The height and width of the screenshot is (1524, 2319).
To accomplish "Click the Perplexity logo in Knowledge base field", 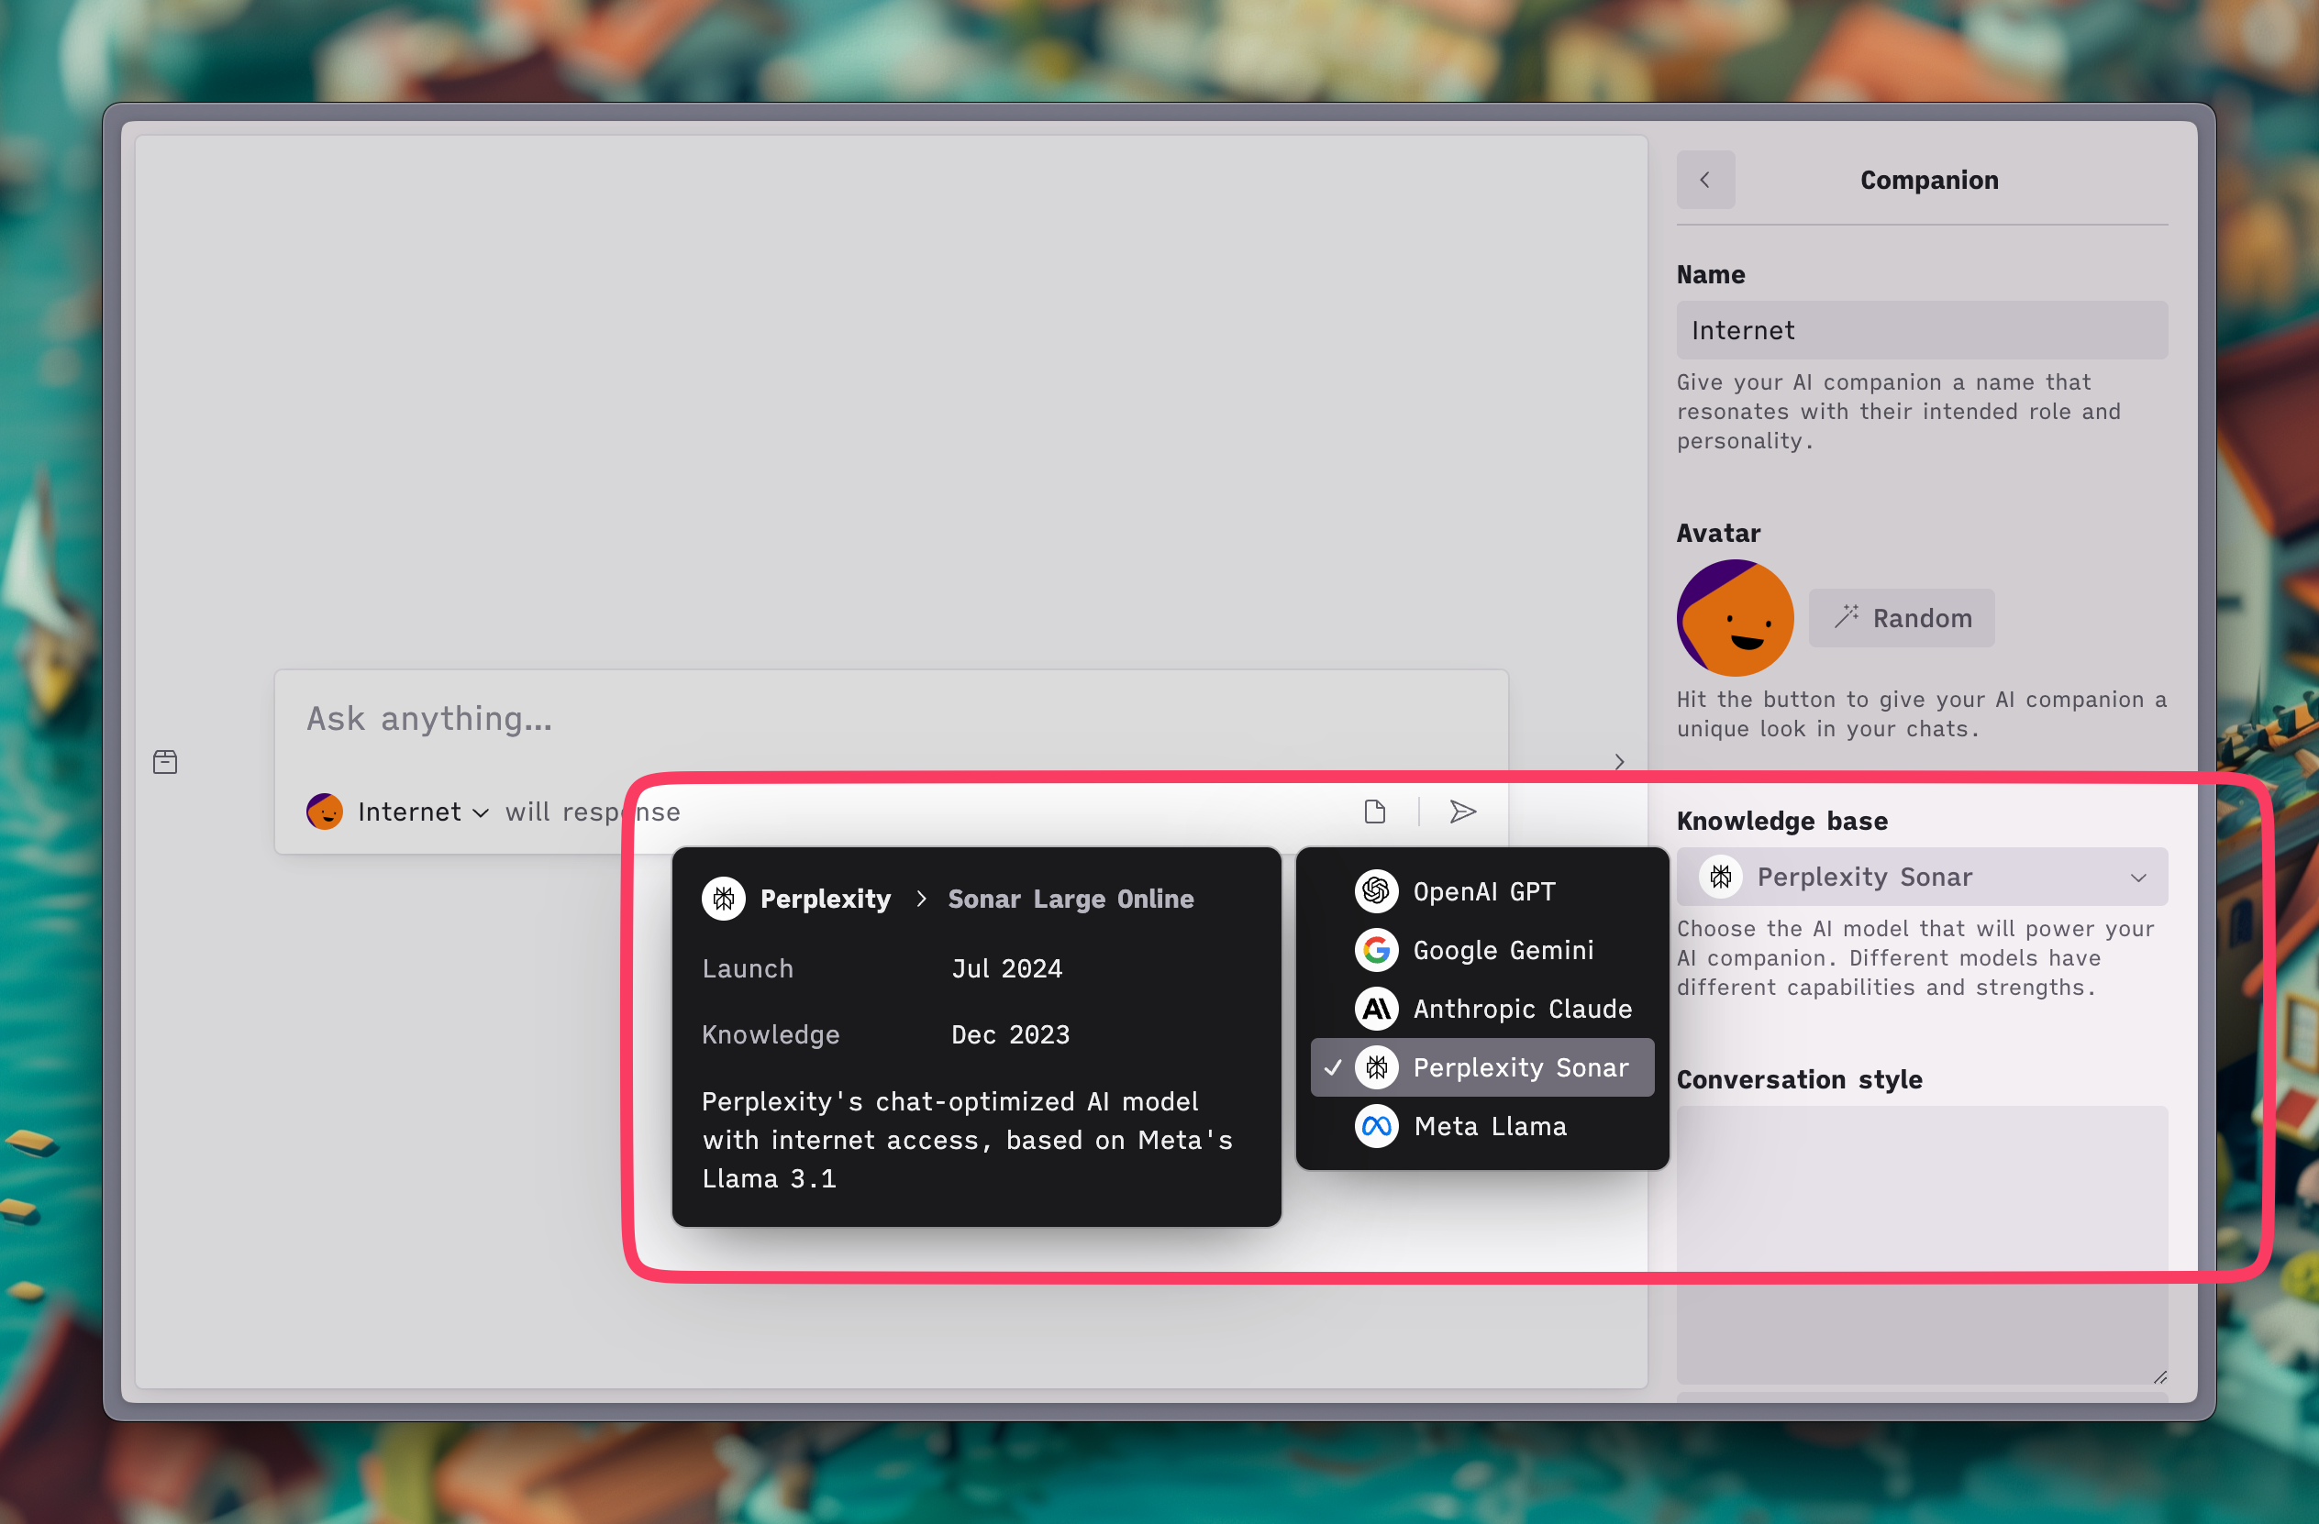I will pyautogui.click(x=1721, y=877).
